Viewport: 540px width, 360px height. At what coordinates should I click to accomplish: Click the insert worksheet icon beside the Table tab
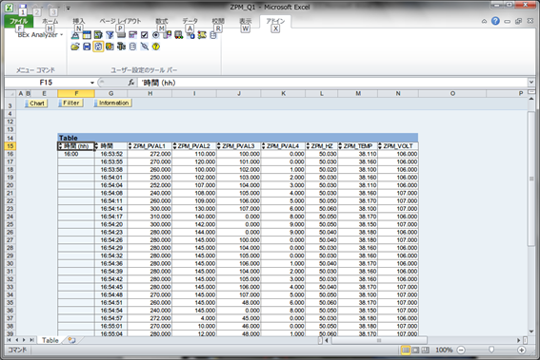point(71,340)
